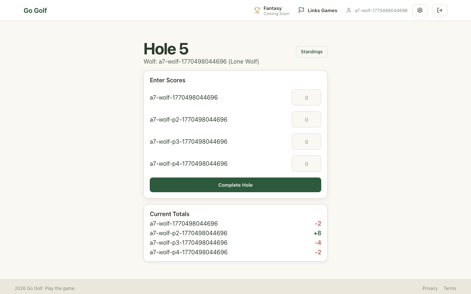Click the user profile icon in header
The image size is (471, 294).
pyautogui.click(x=349, y=10)
